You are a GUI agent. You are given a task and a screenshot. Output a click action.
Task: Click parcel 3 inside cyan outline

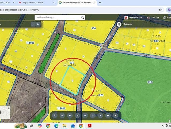(73, 81)
